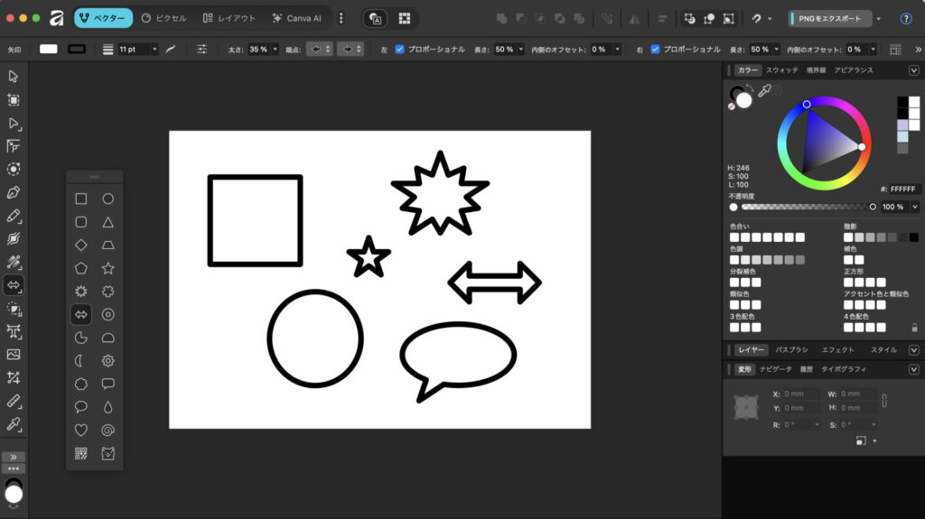Open the エフェクト panel tab
Viewport: 925px width, 519px height.
837,349
